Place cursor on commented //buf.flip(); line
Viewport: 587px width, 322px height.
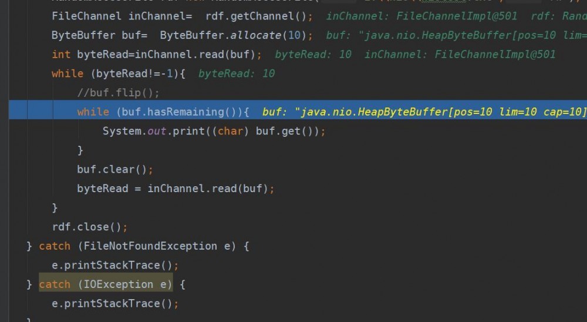pyautogui.click(x=119, y=93)
